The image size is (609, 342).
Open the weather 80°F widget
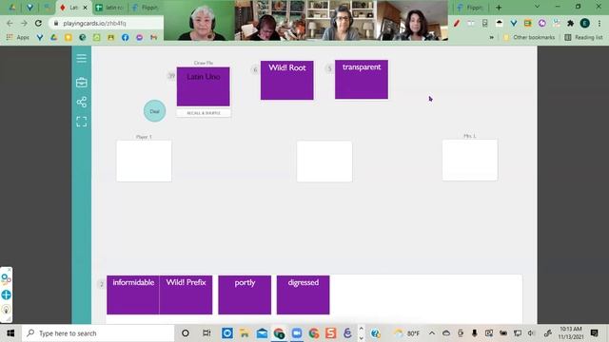click(406, 333)
